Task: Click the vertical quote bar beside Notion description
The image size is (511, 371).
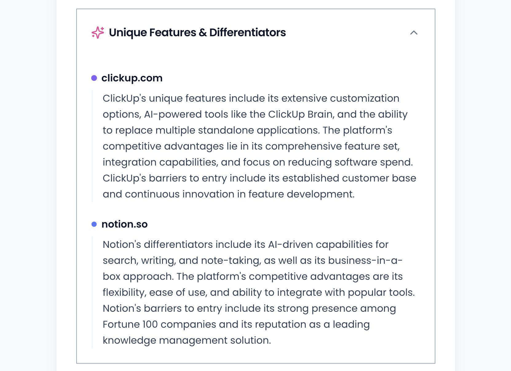Action: tap(92, 292)
